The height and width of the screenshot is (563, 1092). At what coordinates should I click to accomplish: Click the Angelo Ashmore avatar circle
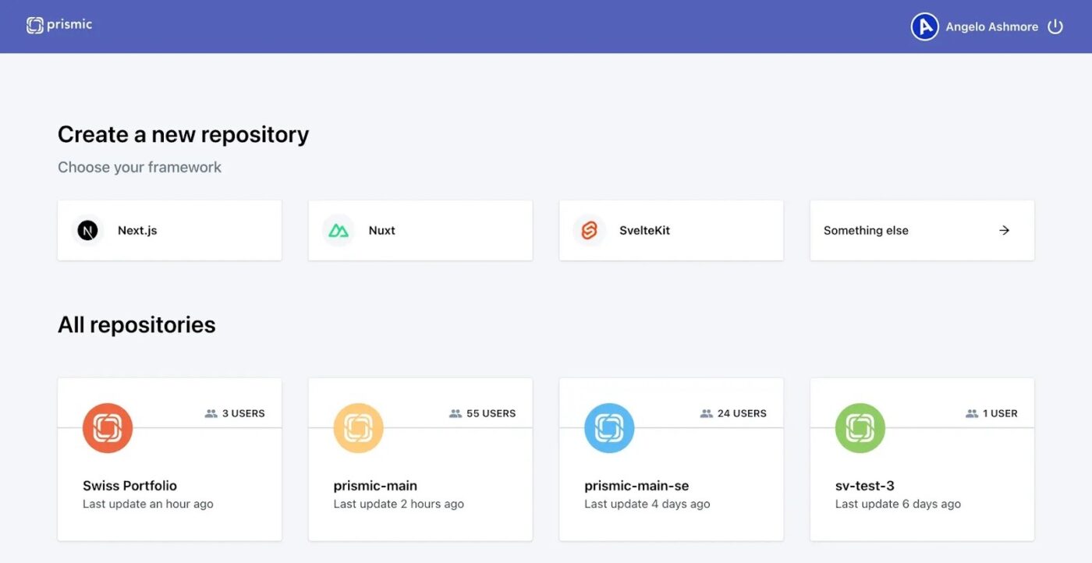click(924, 26)
